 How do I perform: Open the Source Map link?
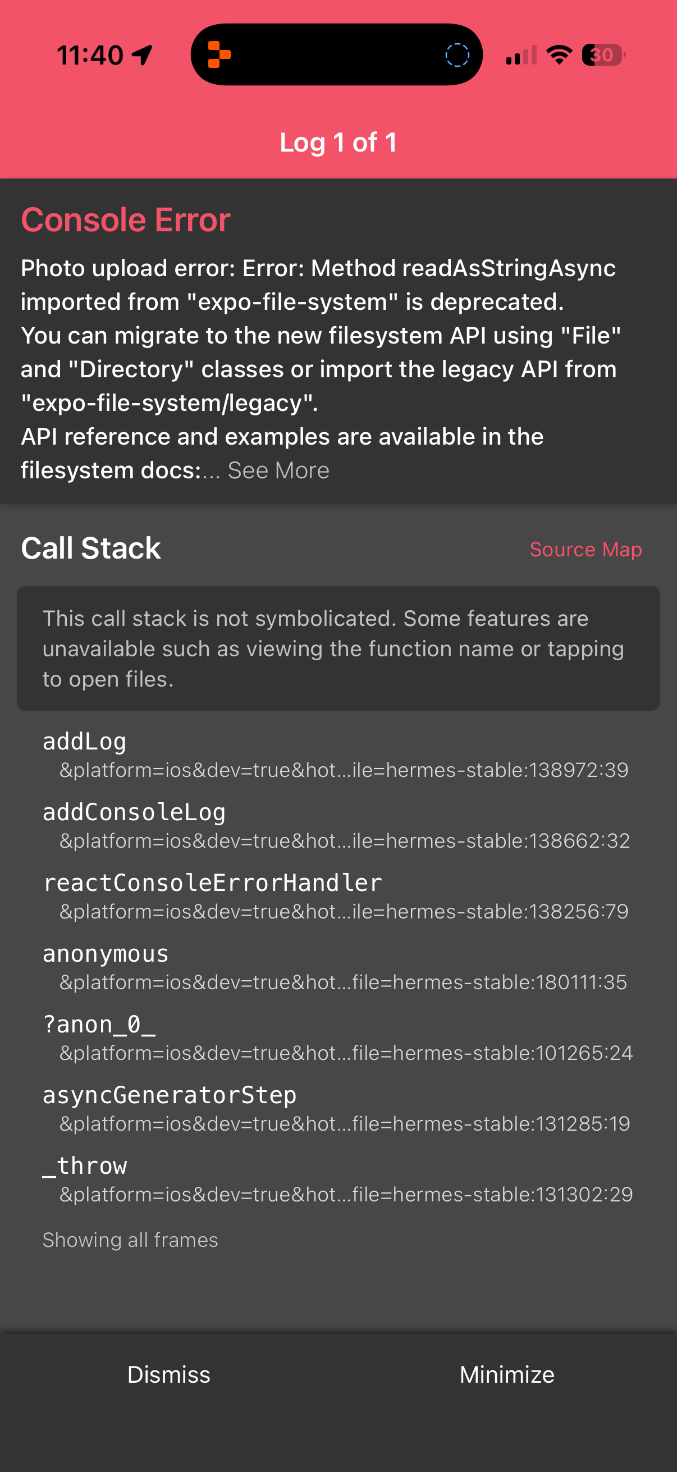[x=585, y=549]
